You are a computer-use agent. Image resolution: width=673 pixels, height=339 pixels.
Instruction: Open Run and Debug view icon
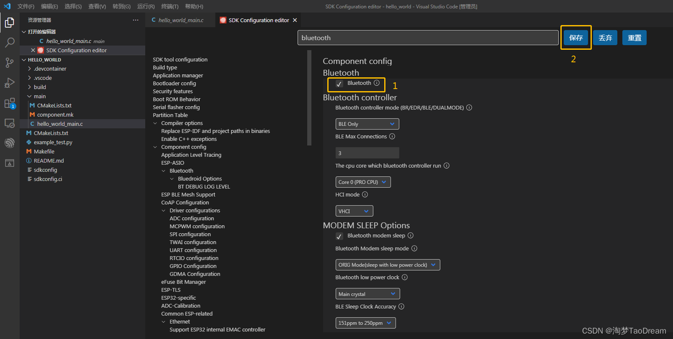pyautogui.click(x=10, y=83)
